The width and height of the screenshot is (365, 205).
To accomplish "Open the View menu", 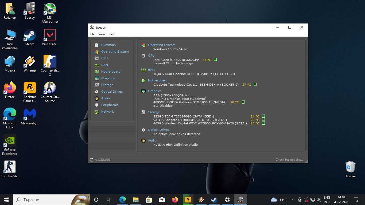I will pos(102,34).
